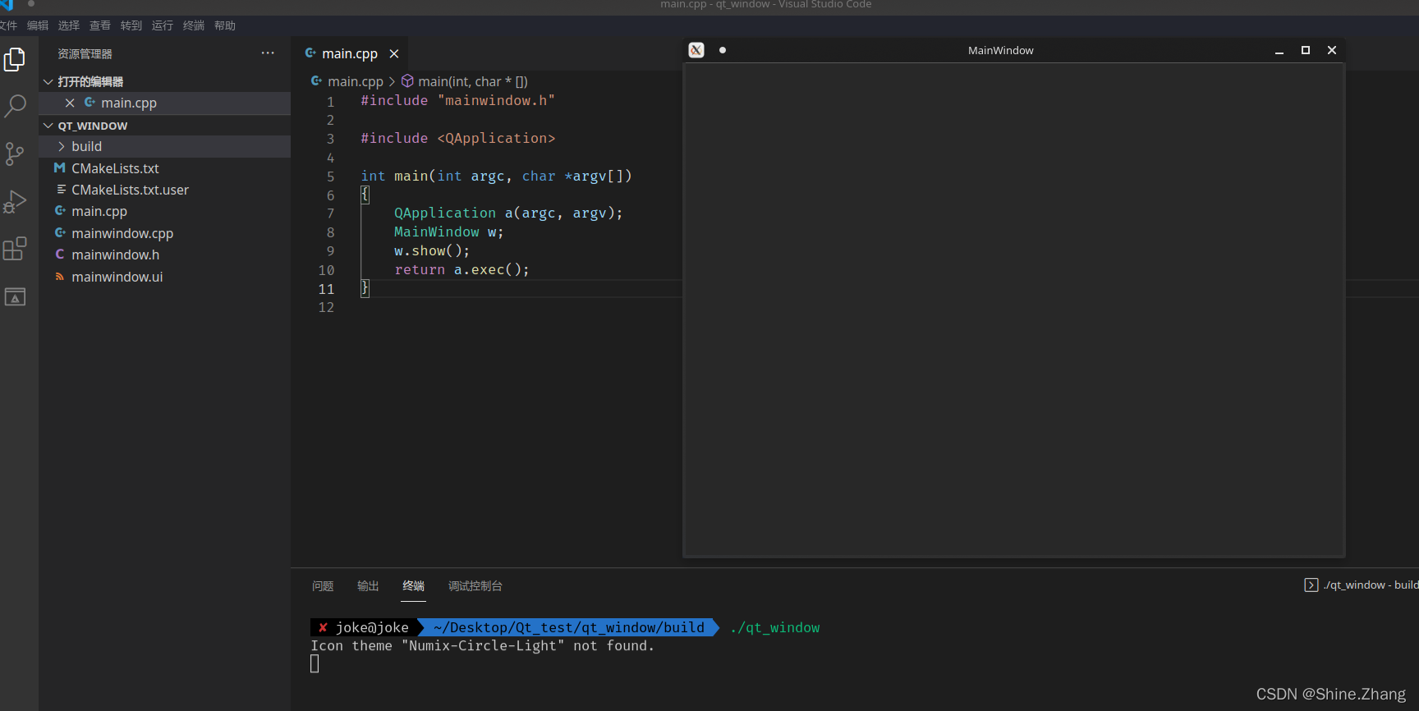1419x711 pixels.
Task: Switch to the 问题 panel tab
Action: click(x=323, y=586)
